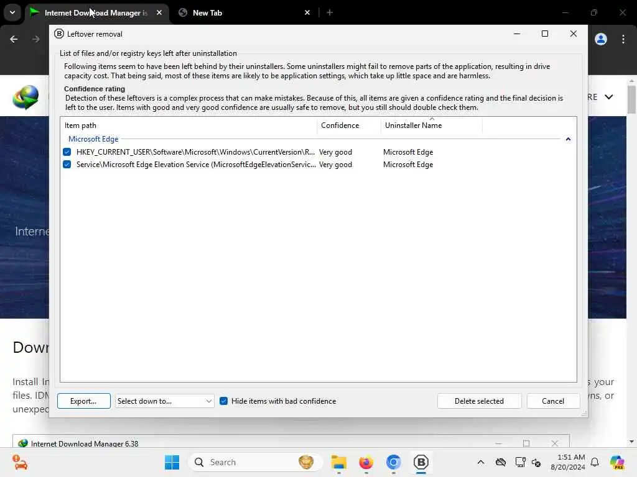Click the webpage vertical scrollbar thumb
Screen dimensions: 637x477
click(631, 99)
